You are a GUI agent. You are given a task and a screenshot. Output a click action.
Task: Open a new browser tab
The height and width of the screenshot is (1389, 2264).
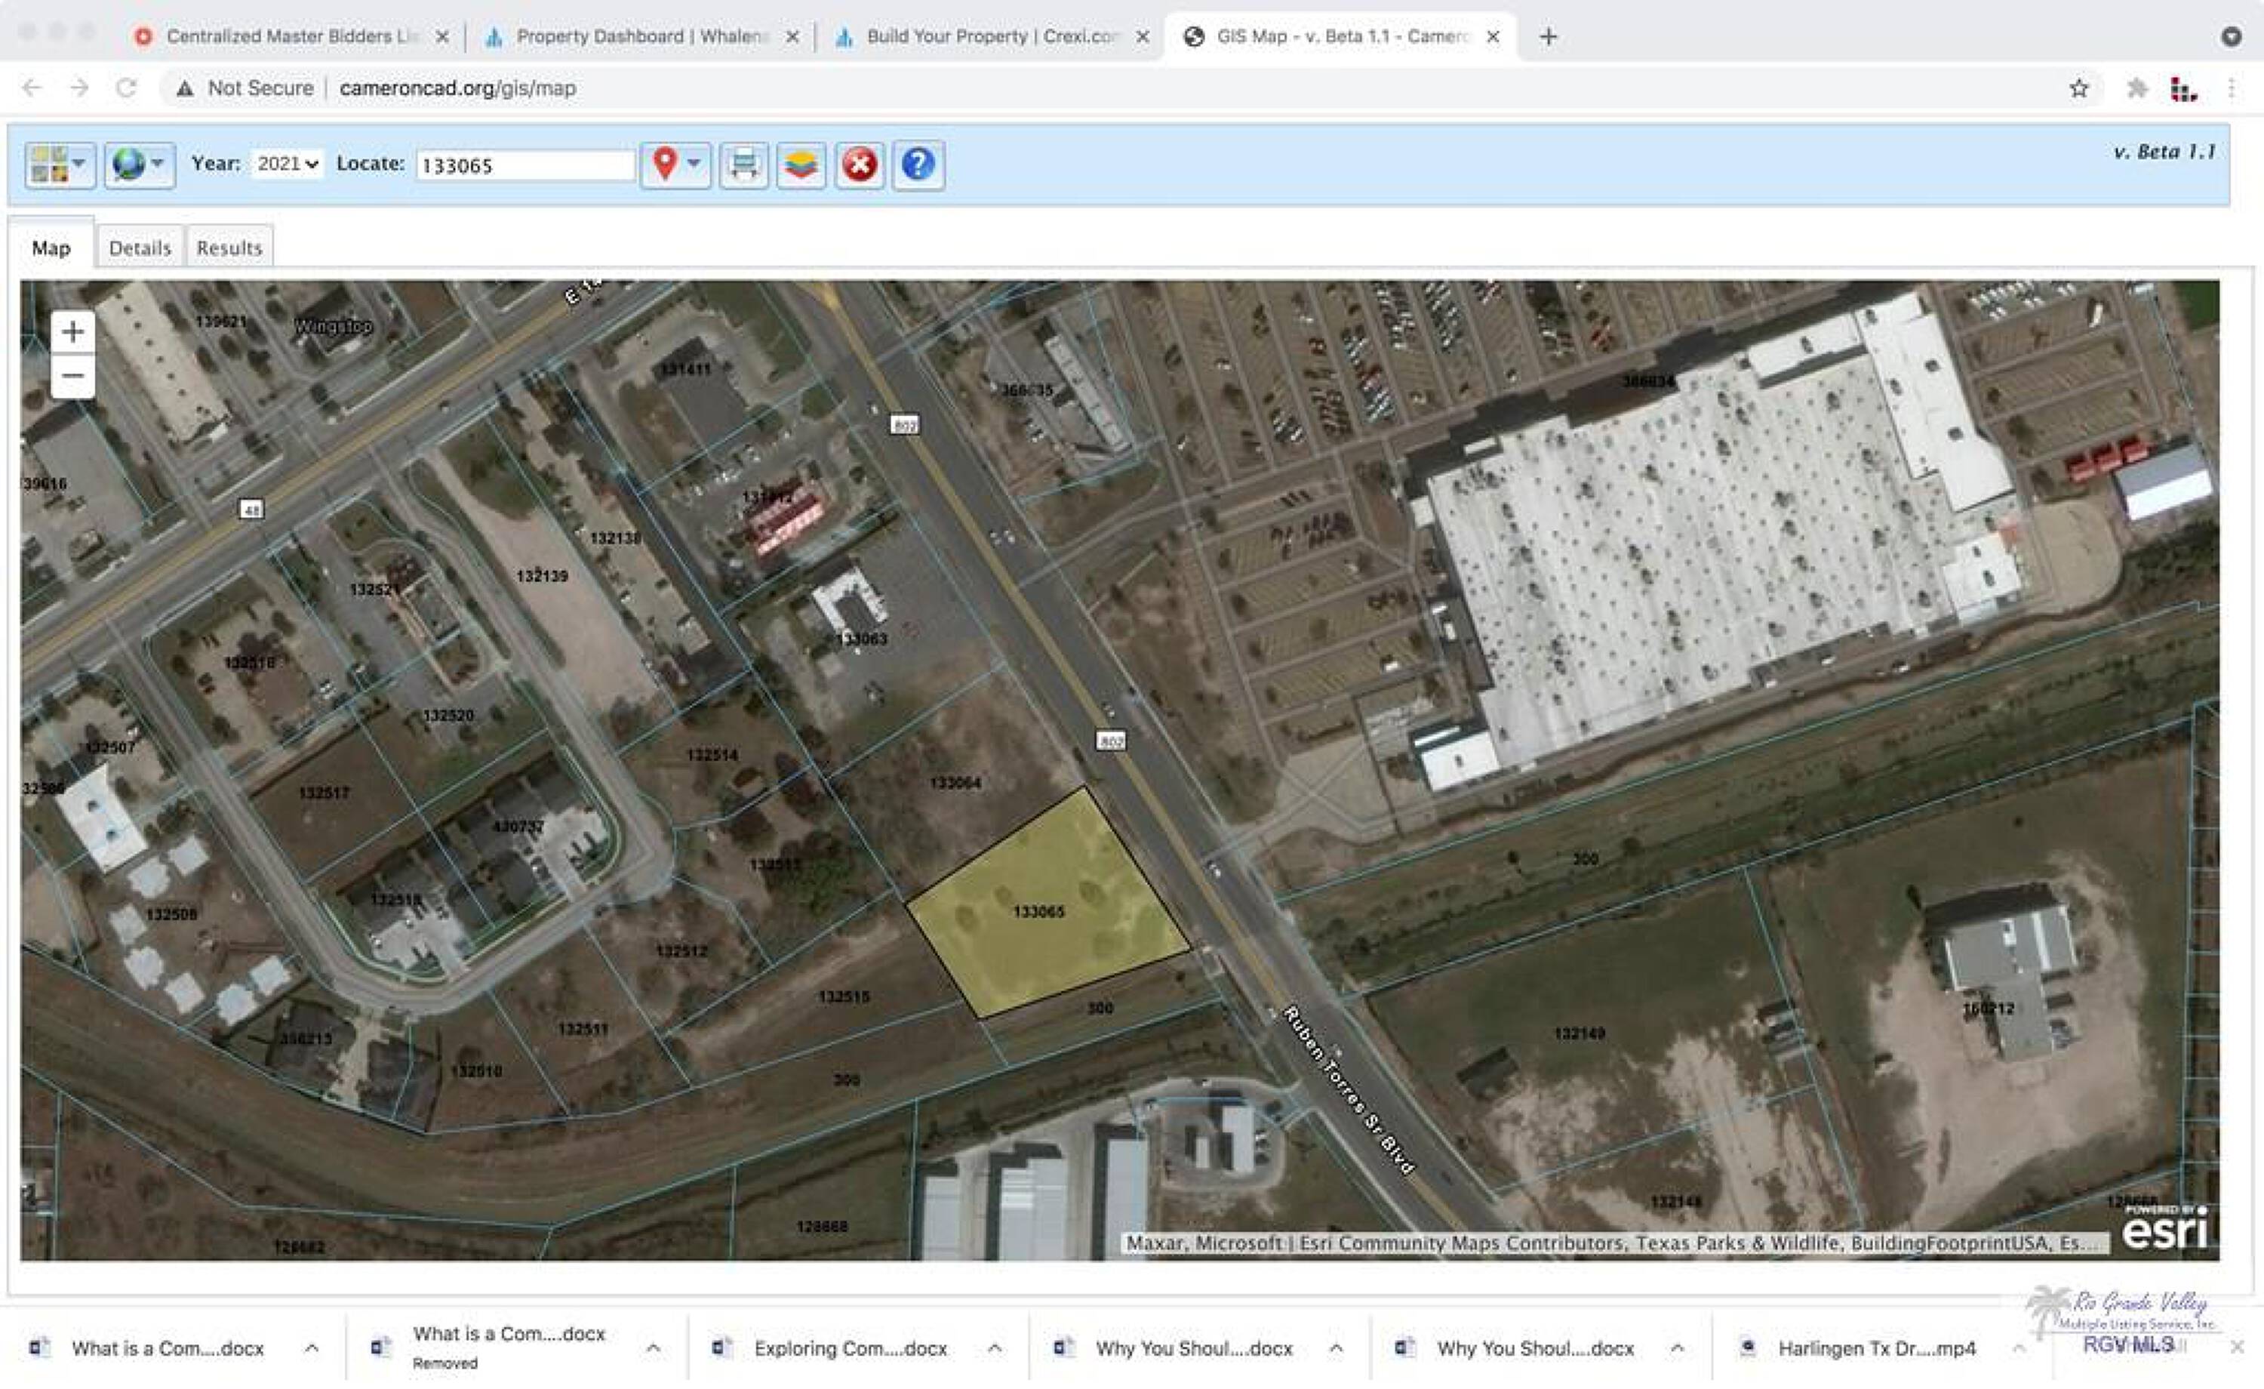pyautogui.click(x=1549, y=35)
